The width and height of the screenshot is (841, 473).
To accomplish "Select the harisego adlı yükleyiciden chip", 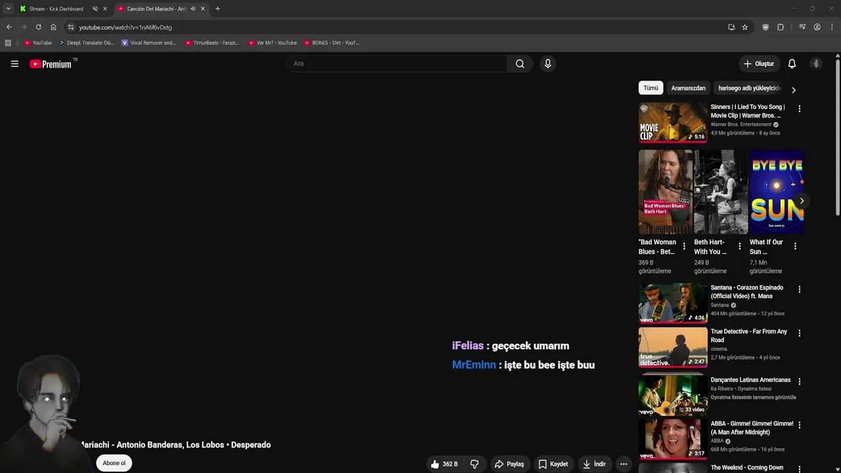I will click(x=749, y=88).
